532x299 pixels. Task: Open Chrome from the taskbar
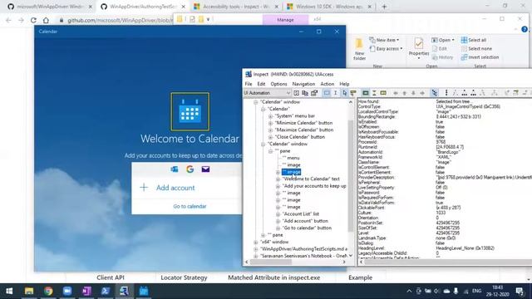tap(48, 292)
